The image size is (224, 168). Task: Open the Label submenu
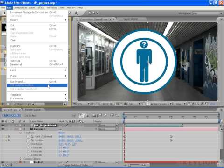point(37,70)
